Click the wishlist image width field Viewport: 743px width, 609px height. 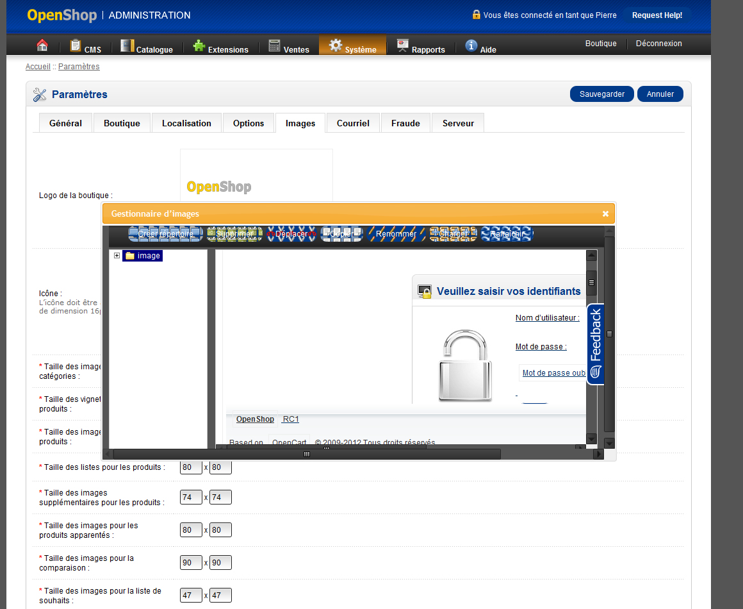(x=191, y=596)
